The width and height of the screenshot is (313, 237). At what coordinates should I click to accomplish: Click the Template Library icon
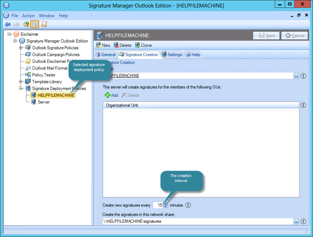pos(28,81)
